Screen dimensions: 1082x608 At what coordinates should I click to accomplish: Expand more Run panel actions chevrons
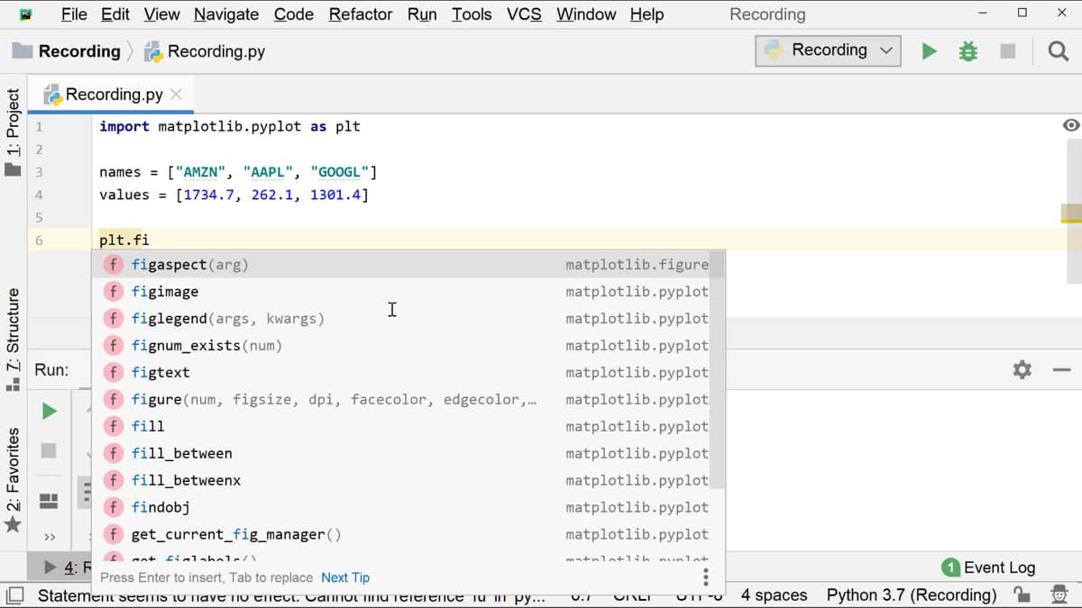50,538
